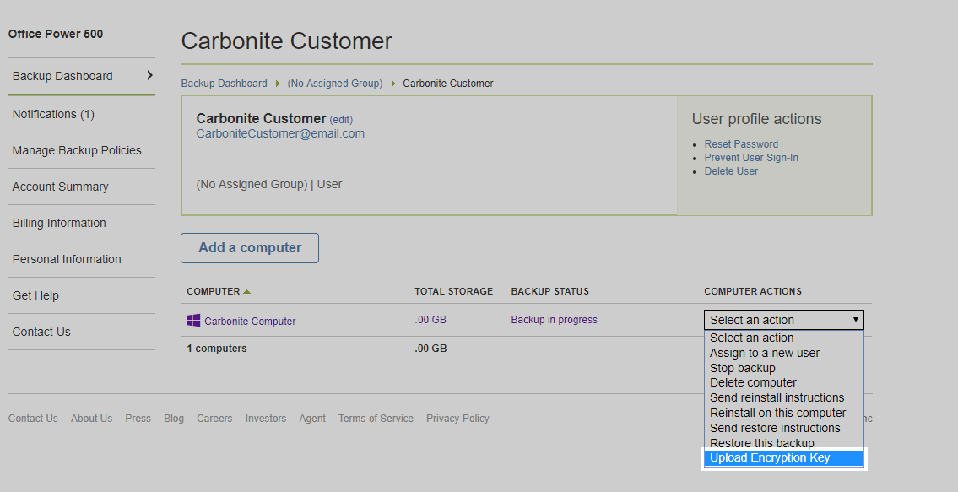The image size is (958, 492).
Task: Open Billing Information in sidebar
Action: click(59, 223)
